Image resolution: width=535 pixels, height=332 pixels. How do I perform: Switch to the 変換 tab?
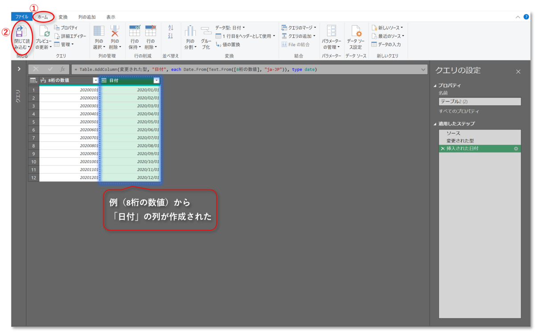tap(63, 17)
